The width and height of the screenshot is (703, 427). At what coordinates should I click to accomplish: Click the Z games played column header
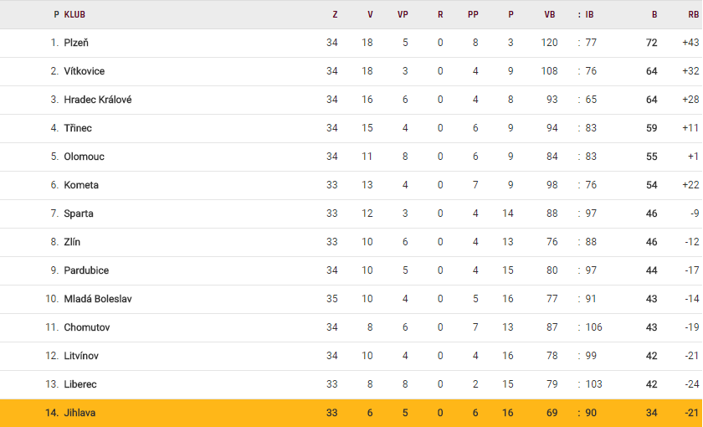click(335, 14)
